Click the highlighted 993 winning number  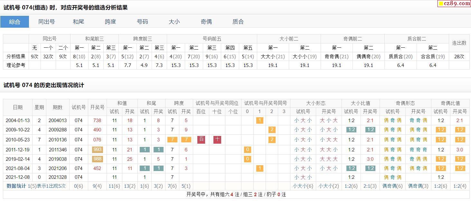[97, 149]
